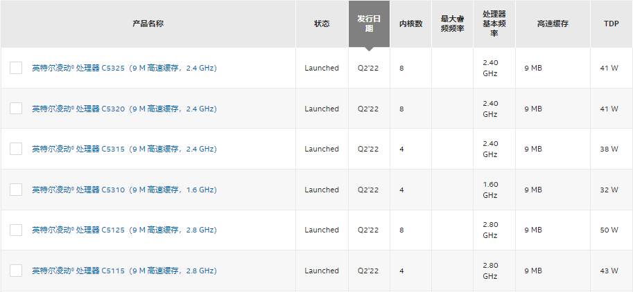Select the checkbox beside processor C5315
The image size is (633, 292).
16,149
